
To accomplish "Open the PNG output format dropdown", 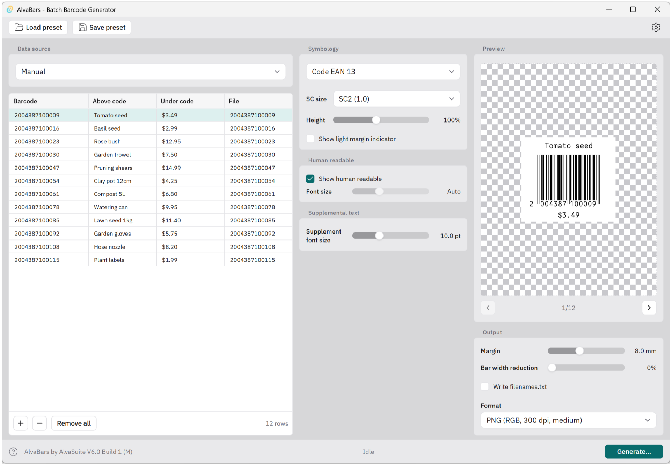I will [x=568, y=420].
